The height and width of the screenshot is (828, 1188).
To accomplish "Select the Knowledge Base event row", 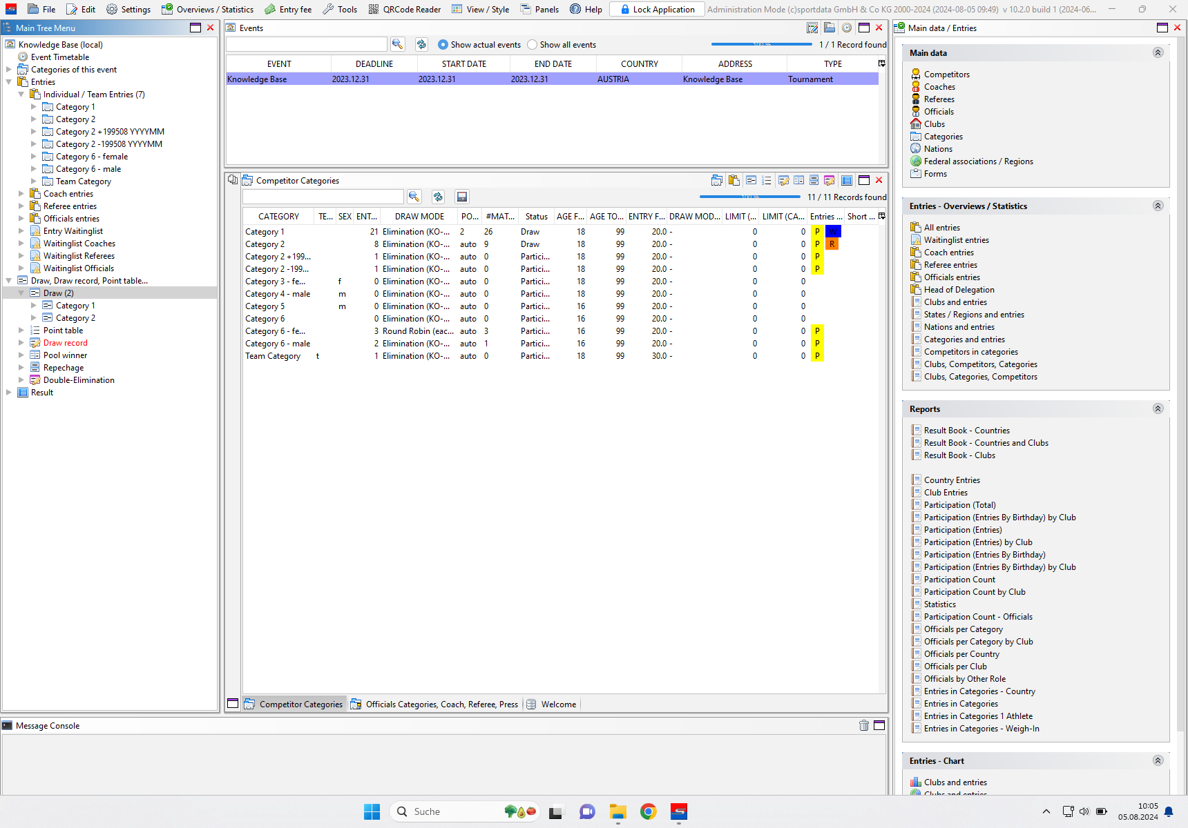I will pyautogui.click(x=552, y=79).
